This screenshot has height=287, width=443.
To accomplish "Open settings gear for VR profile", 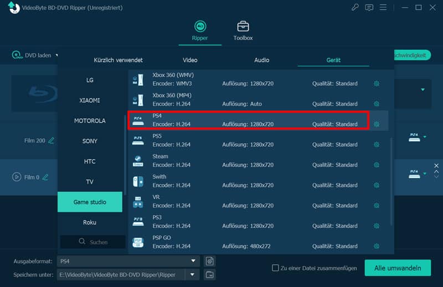I will tap(377, 206).
